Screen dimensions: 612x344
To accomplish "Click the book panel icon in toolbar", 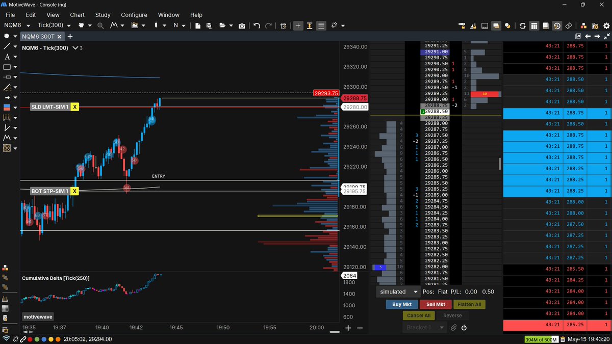I will click(546, 25).
